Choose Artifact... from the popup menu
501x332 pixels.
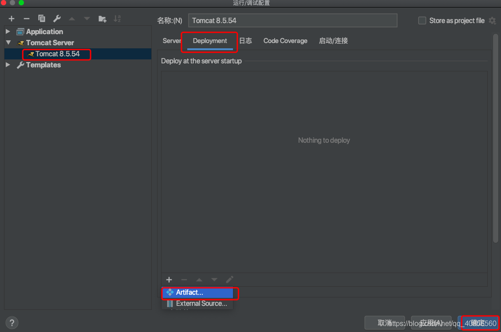coord(197,293)
